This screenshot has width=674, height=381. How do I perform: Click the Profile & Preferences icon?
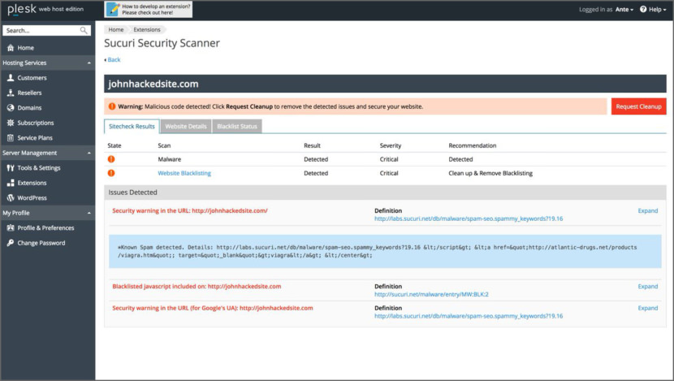point(11,228)
